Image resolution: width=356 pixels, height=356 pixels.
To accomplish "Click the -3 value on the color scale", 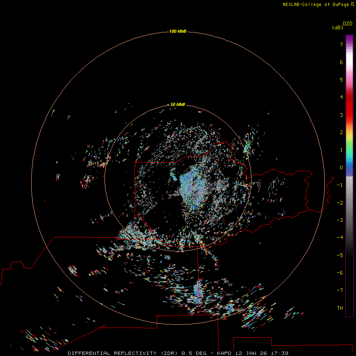I will coord(340,220).
